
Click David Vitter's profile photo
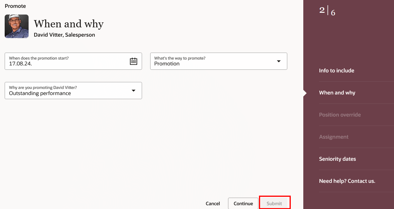point(17,26)
